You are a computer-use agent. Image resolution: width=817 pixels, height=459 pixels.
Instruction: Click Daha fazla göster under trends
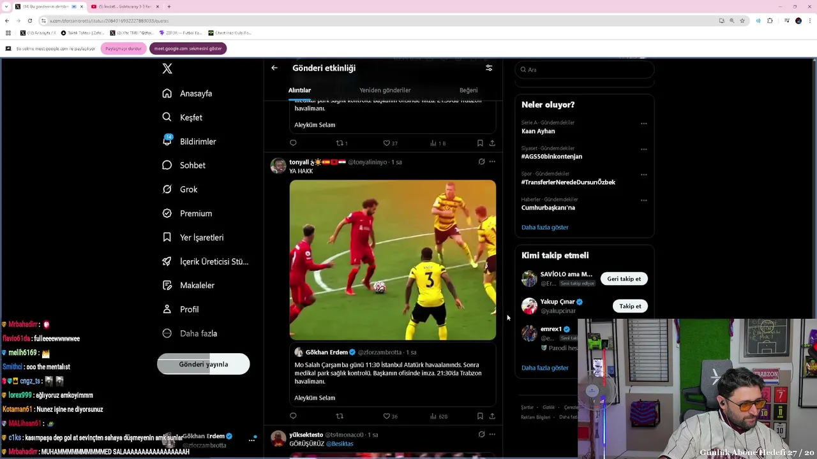(x=544, y=227)
